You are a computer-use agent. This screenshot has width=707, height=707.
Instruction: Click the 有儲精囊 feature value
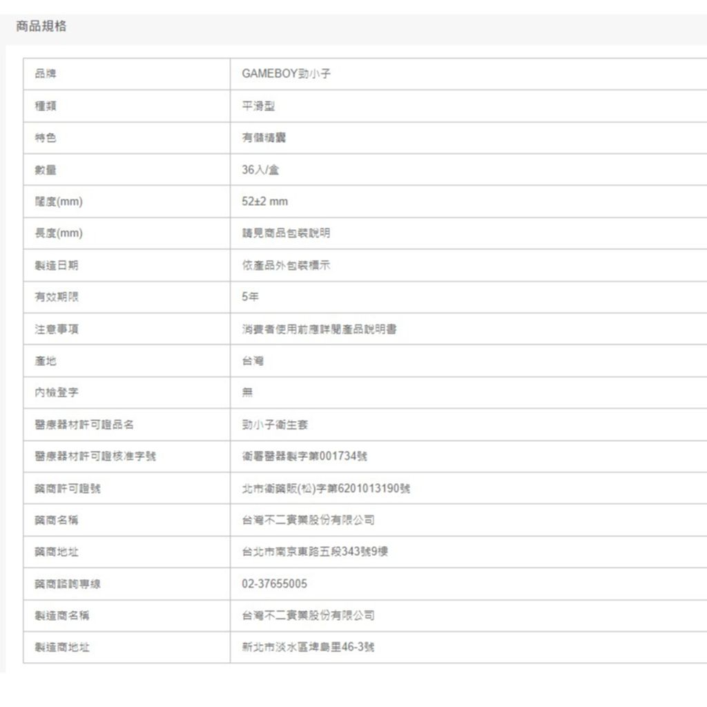pyautogui.click(x=264, y=137)
